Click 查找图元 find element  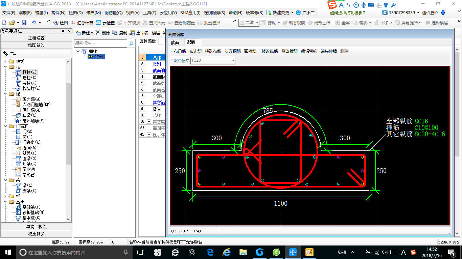154,23
